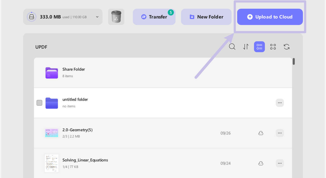
Task: Click the Solving_Linear_Equations thumbnail
Action: coord(52,163)
